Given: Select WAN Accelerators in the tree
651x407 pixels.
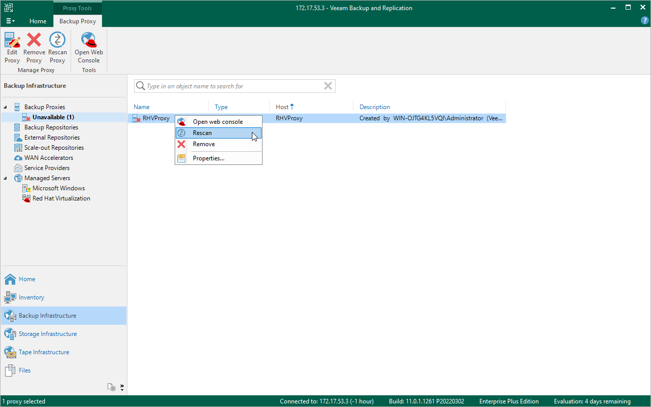Looking at the screenshot, I should coord(49,158).
